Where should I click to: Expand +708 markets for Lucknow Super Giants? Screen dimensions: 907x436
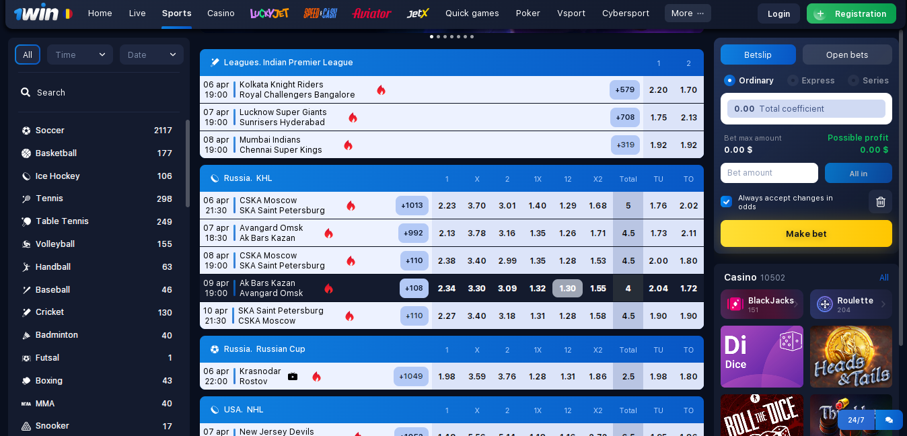[x=625, y=117]
